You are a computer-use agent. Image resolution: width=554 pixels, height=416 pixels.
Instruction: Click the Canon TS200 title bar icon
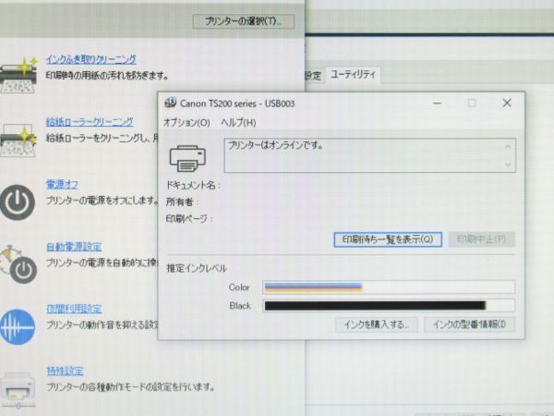tap(170, 103)
